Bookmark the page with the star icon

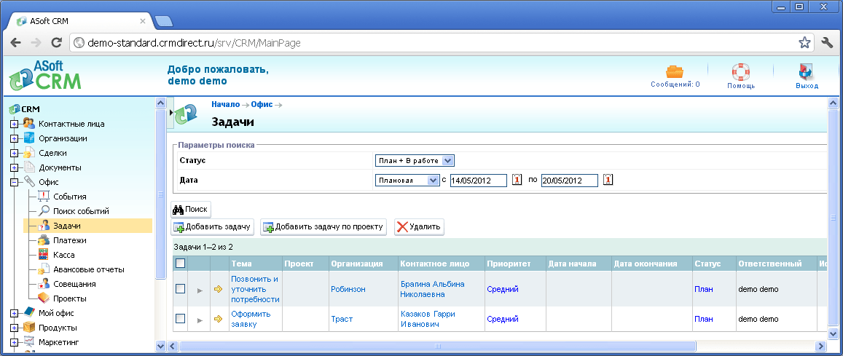click(x=804, y=43)
